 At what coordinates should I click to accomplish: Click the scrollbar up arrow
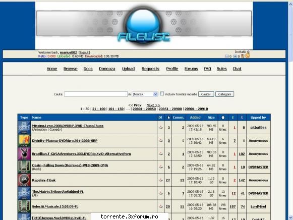click(290, 4)
